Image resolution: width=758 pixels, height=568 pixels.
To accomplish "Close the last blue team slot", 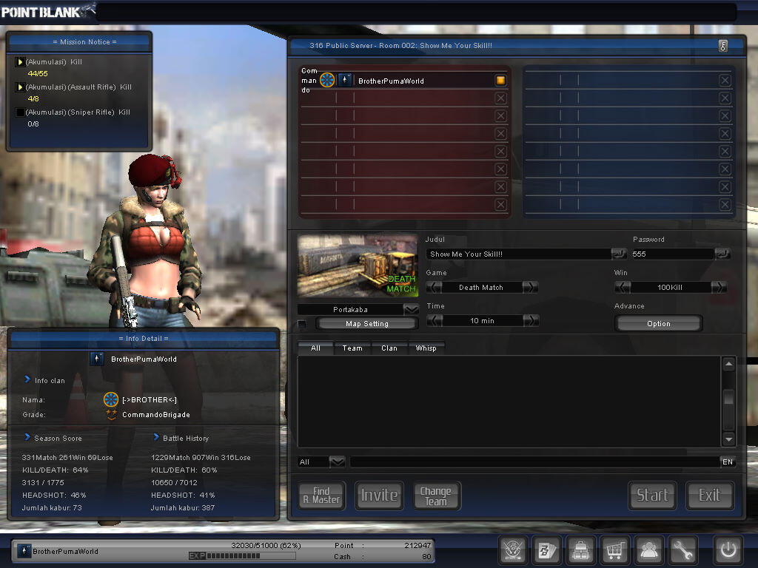I will [725, 204].
